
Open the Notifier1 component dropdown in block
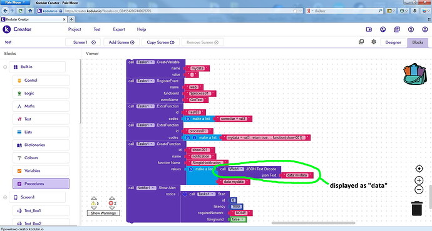[x=146, y=188]
